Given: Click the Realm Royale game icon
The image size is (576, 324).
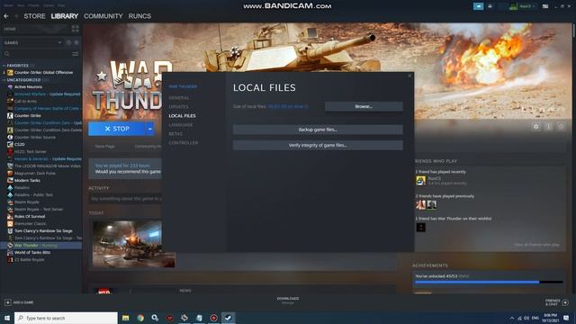Looking at the screenshot, I should (10, 202).
